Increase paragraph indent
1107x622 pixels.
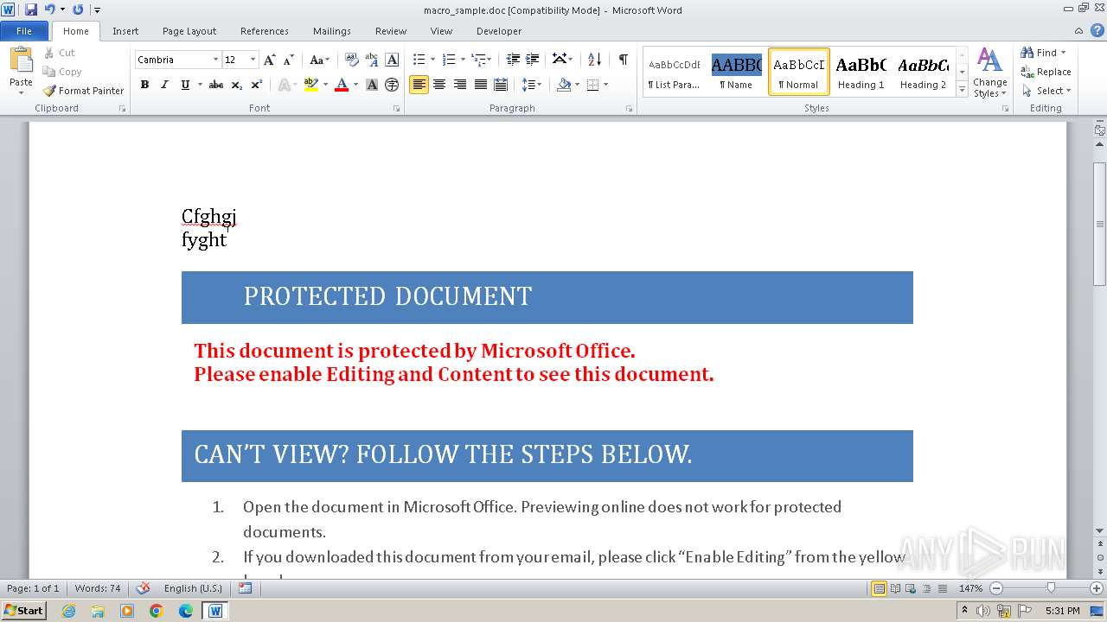point(533,60)
